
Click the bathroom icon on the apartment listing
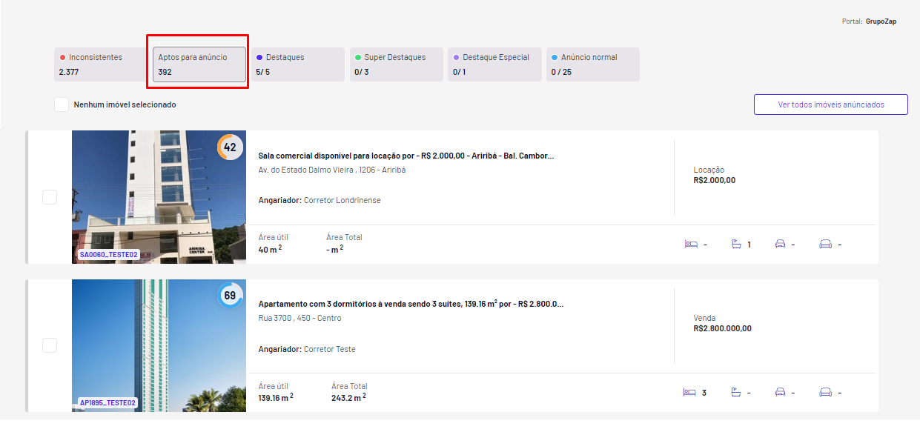[736, 393]
